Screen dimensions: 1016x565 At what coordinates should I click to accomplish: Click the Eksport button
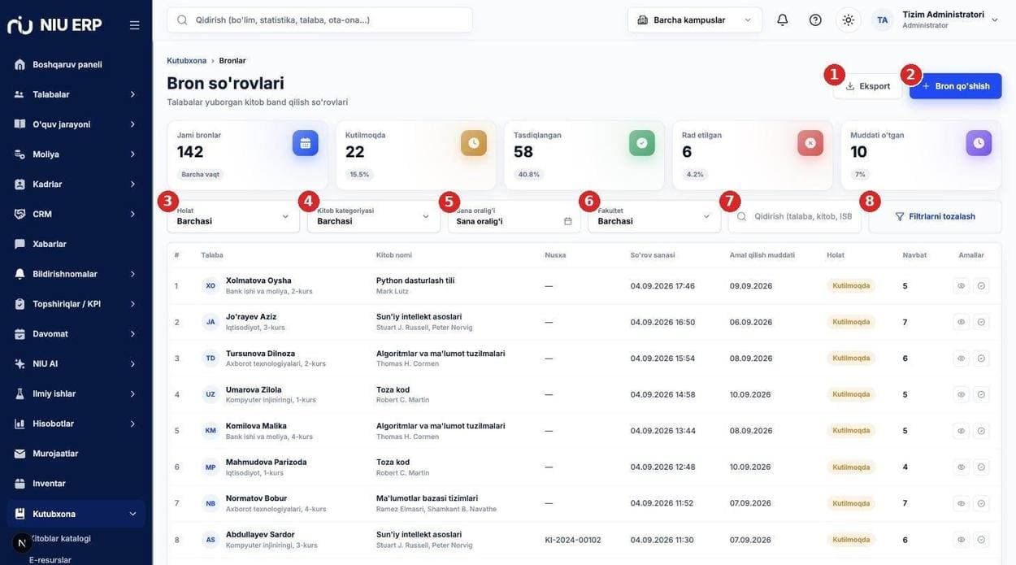(867, 86)
